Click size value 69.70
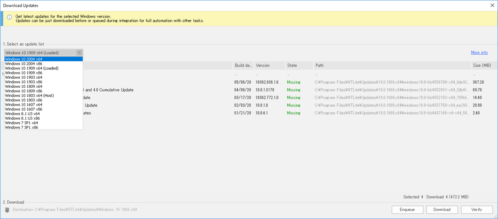Viewport: 498px width, 219px height. [x=477, y=90]
